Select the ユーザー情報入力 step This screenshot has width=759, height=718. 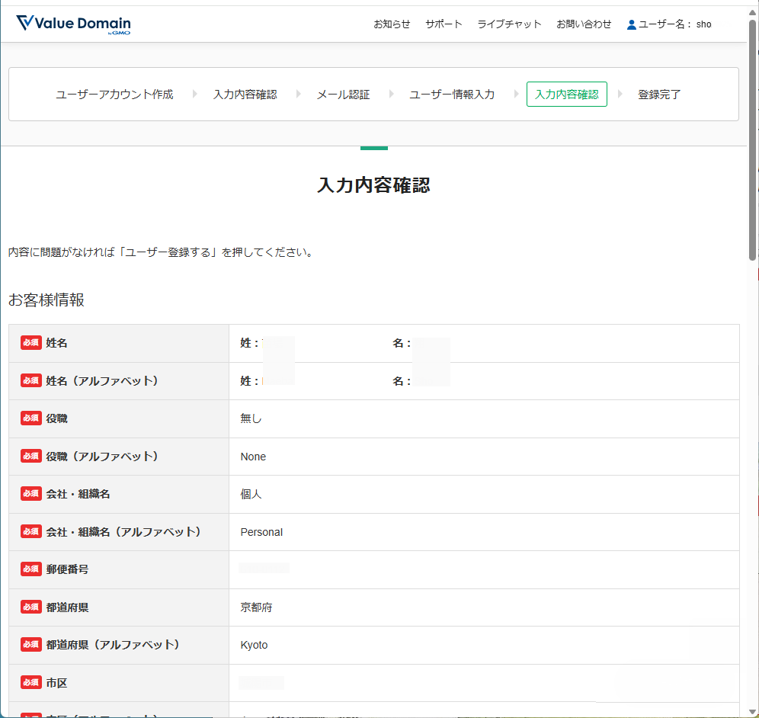coord(452,95)
